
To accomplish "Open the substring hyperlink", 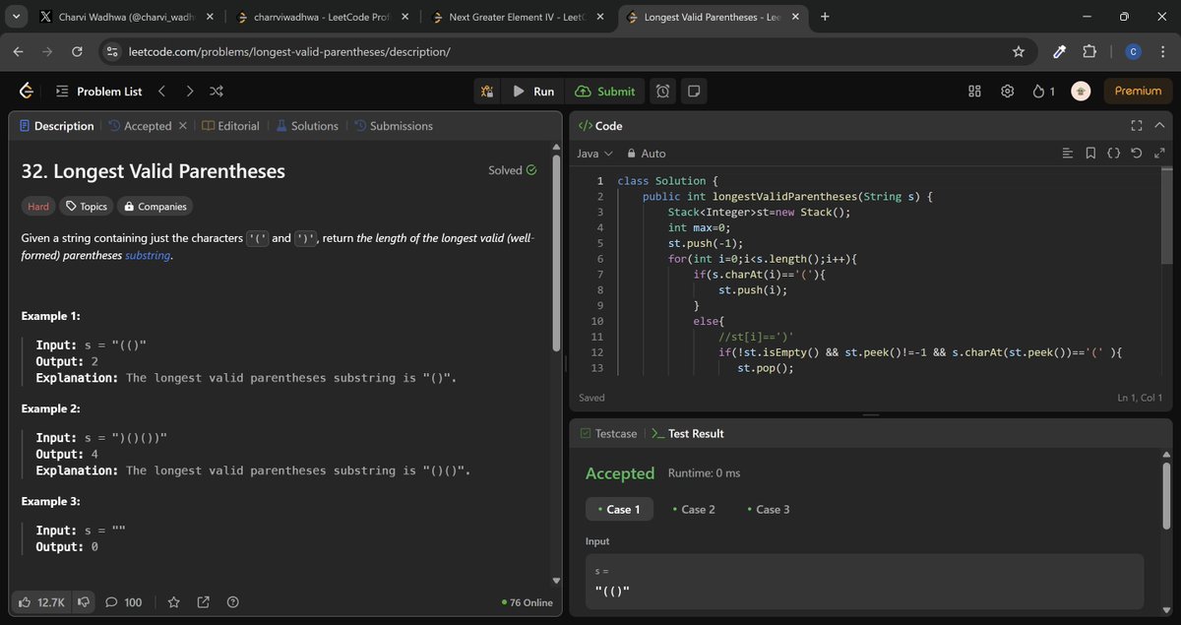I will (148, 255).
